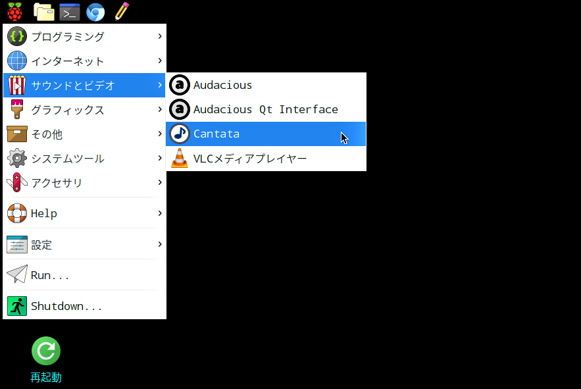Expand the システムツール submenu arrow
The width and height of the screenshot is (581, 389).
click(x=160, y=158)
